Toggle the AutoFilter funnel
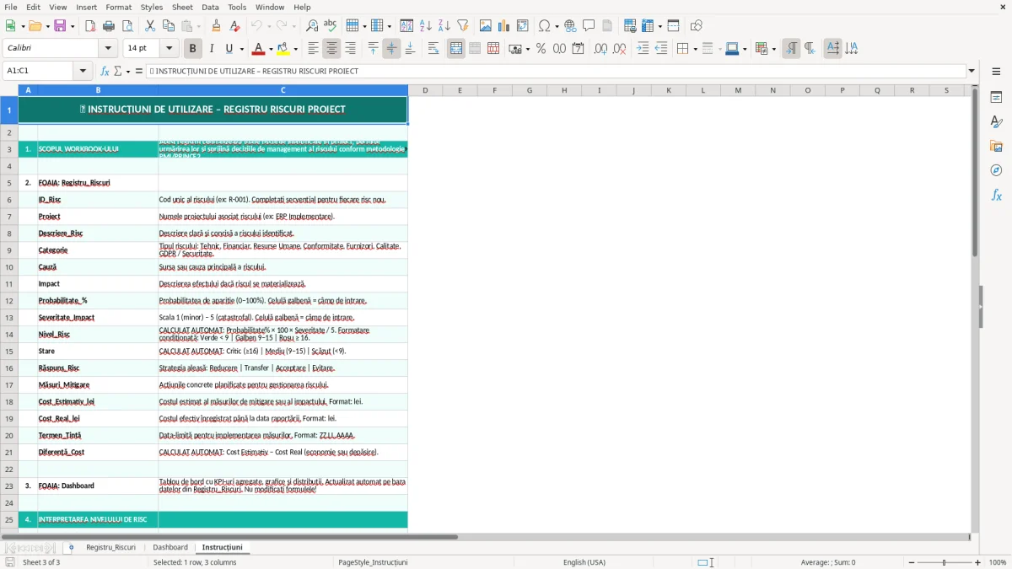This screenshot has height=569, width=1012. [x=463, y=26]
